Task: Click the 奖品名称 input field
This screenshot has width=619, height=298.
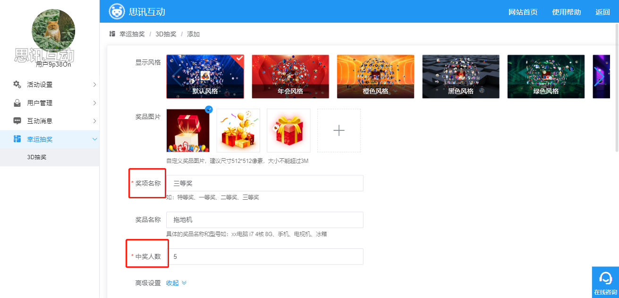Action: point(265,220)
